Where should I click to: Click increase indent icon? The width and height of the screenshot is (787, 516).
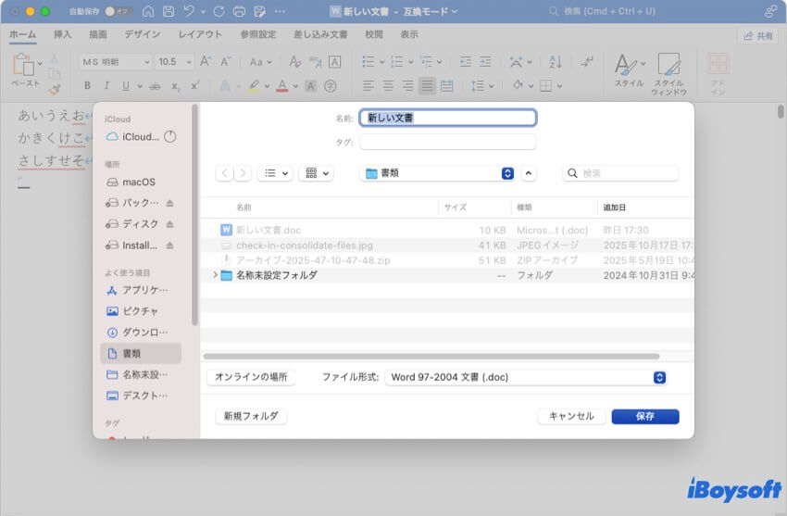pyautogui.click(x=485, y=62)
